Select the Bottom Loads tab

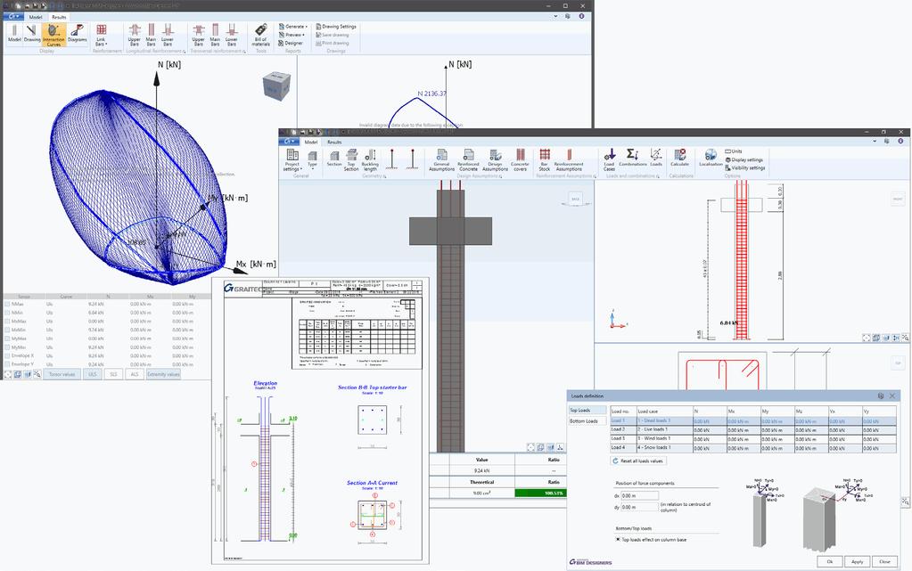tap(587, 420)
